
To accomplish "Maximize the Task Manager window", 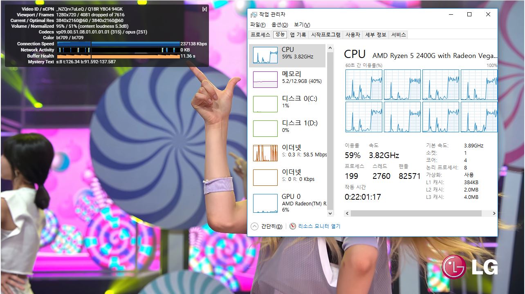I will pos(469,15).
